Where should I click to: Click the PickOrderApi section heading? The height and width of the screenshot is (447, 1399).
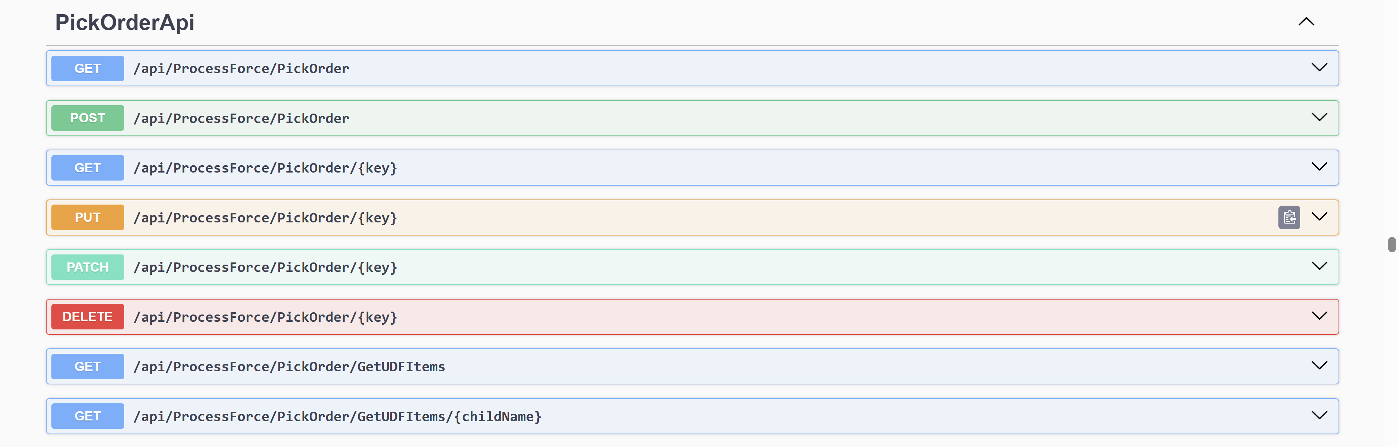tap(124, 22)
